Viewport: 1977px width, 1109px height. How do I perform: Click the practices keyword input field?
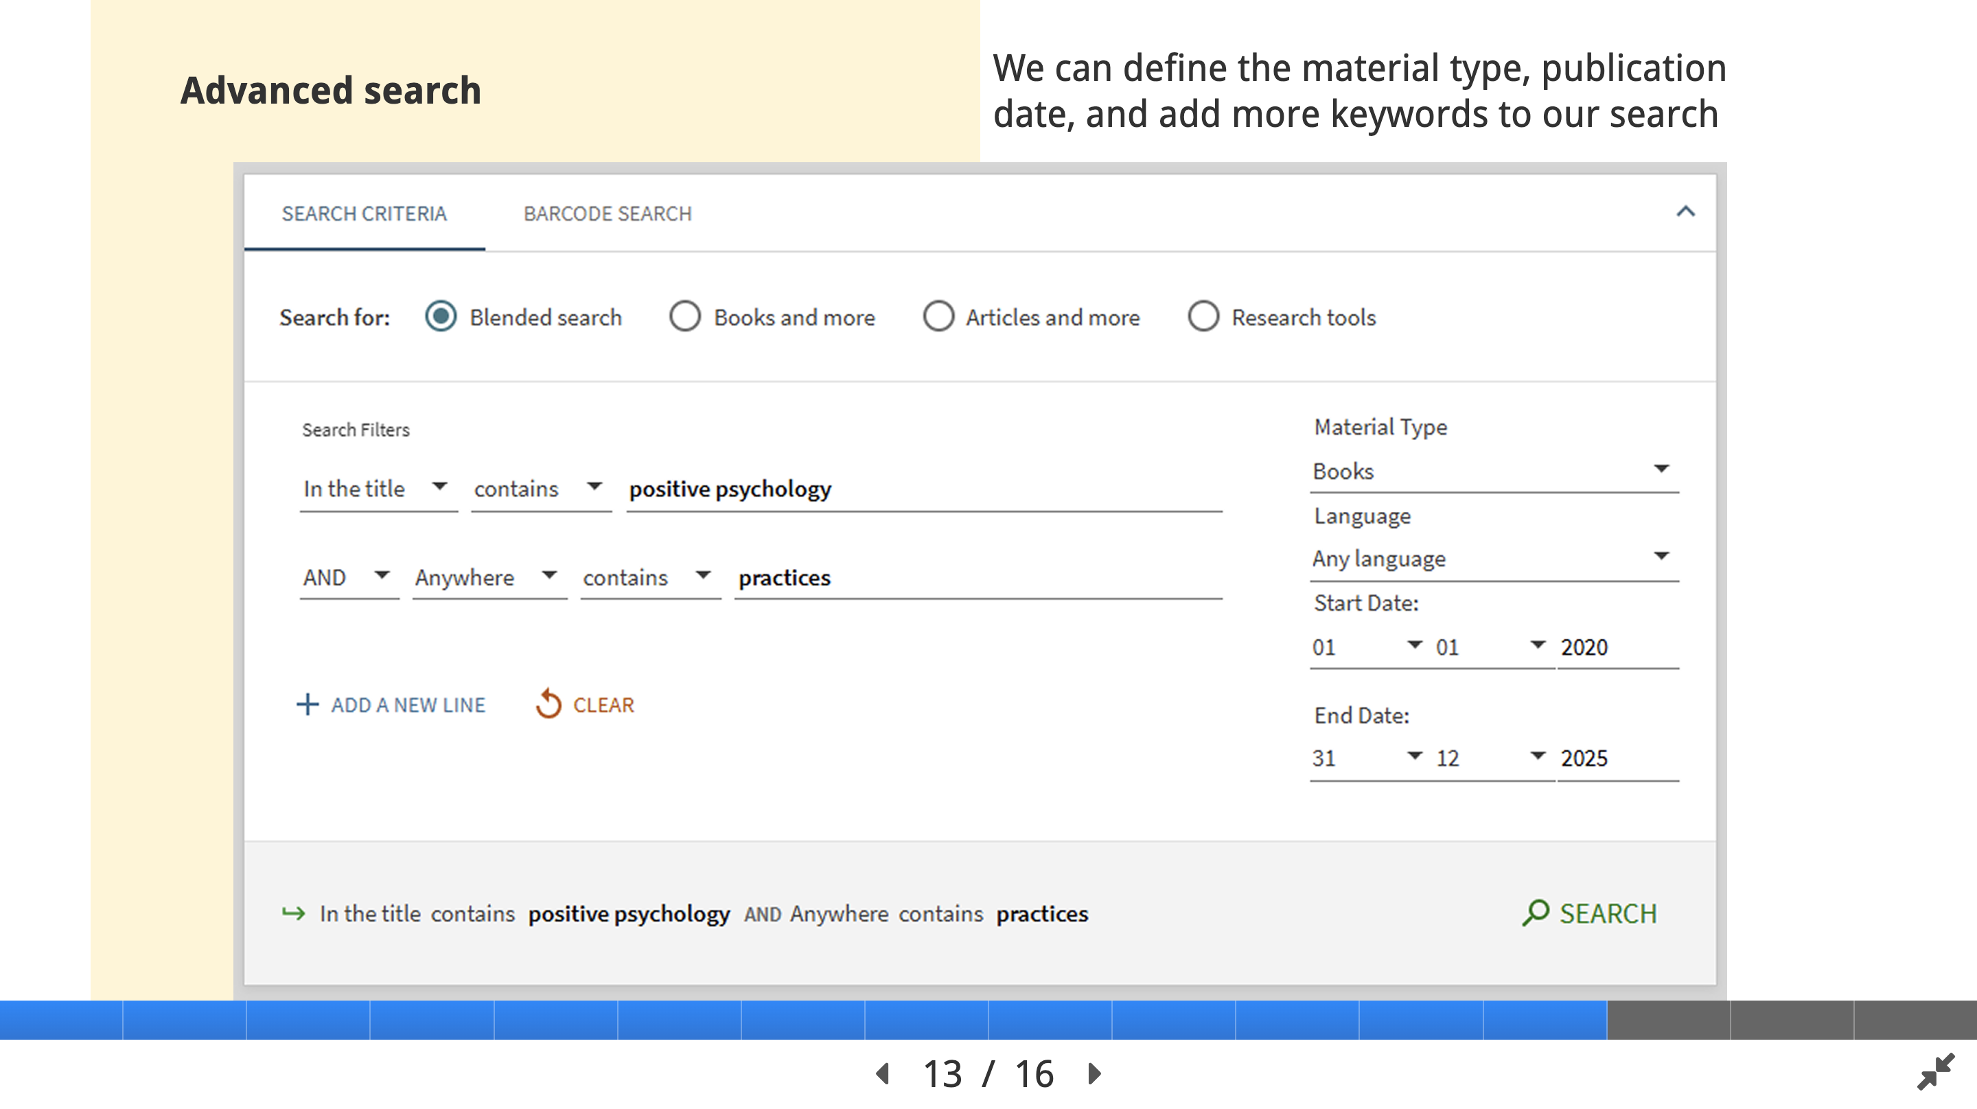pos(976,577)
